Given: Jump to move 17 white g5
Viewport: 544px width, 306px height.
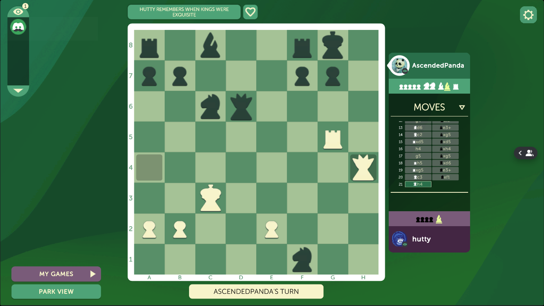Looking at the screenshot, I should (418, 156).
